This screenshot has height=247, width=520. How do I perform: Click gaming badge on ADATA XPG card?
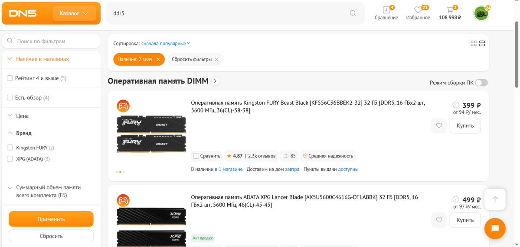point(123,200)
